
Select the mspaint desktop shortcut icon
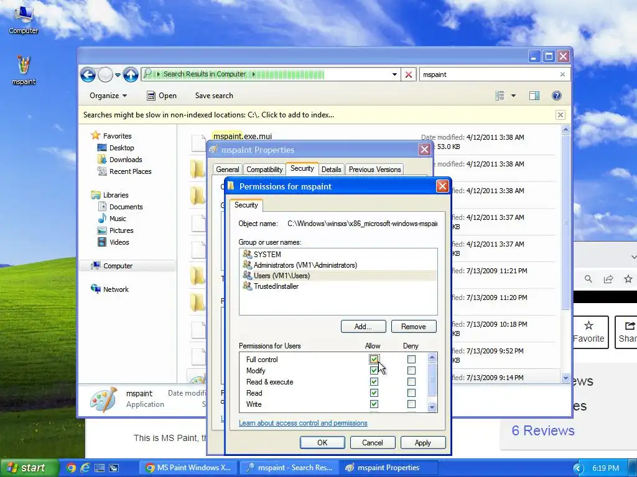coord(23,70)
